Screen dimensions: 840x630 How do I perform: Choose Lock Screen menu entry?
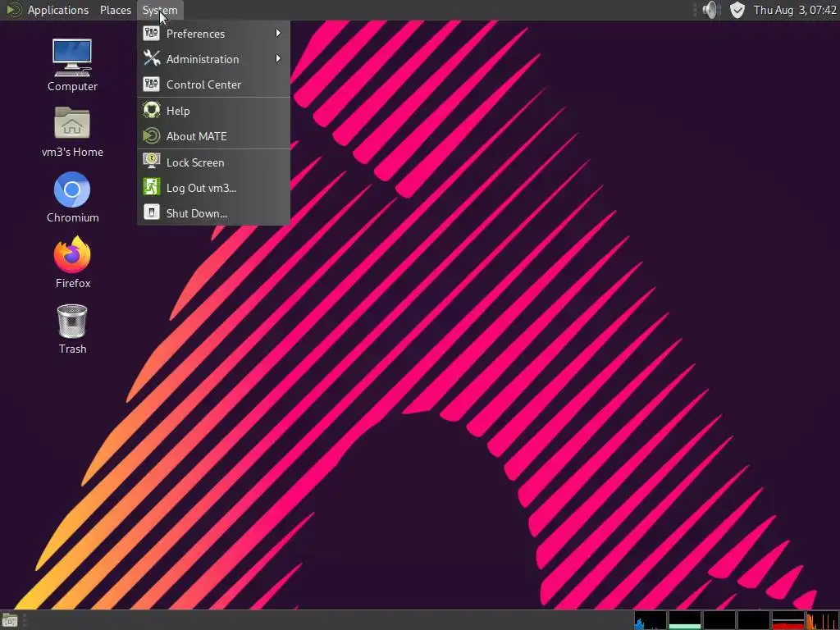(214, 162)
